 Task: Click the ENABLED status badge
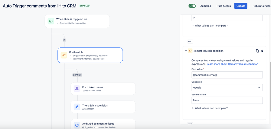[85, 6]
